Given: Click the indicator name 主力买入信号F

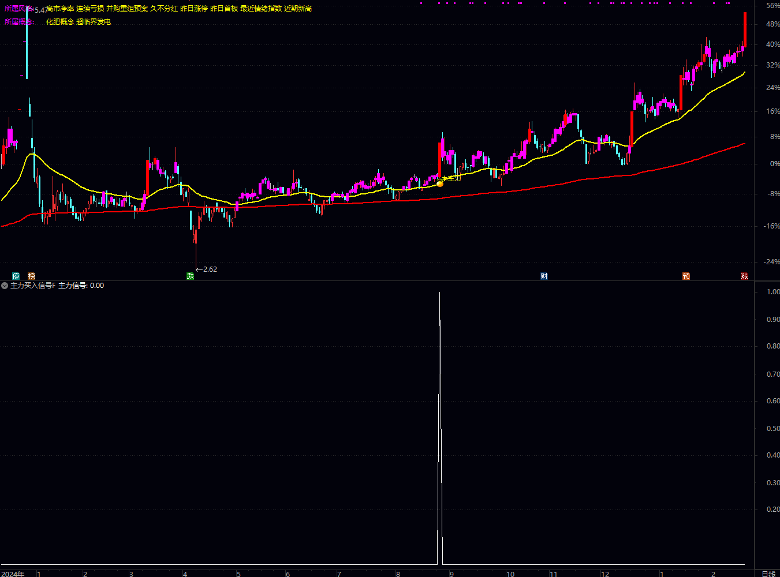Looking at the screenshot, I should [x=33, y=286].
